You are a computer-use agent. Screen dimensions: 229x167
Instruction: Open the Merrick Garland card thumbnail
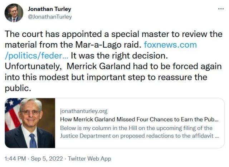tap(30, 123)
